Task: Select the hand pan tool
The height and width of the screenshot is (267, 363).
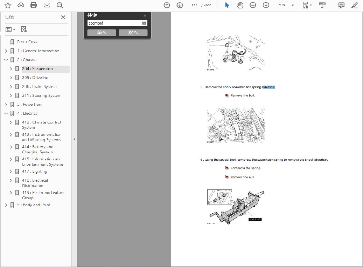Action: 240,5
